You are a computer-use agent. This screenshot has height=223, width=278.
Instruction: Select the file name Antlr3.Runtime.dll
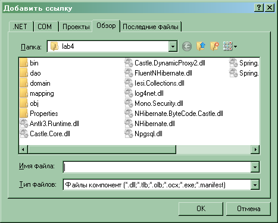[54, 124]
